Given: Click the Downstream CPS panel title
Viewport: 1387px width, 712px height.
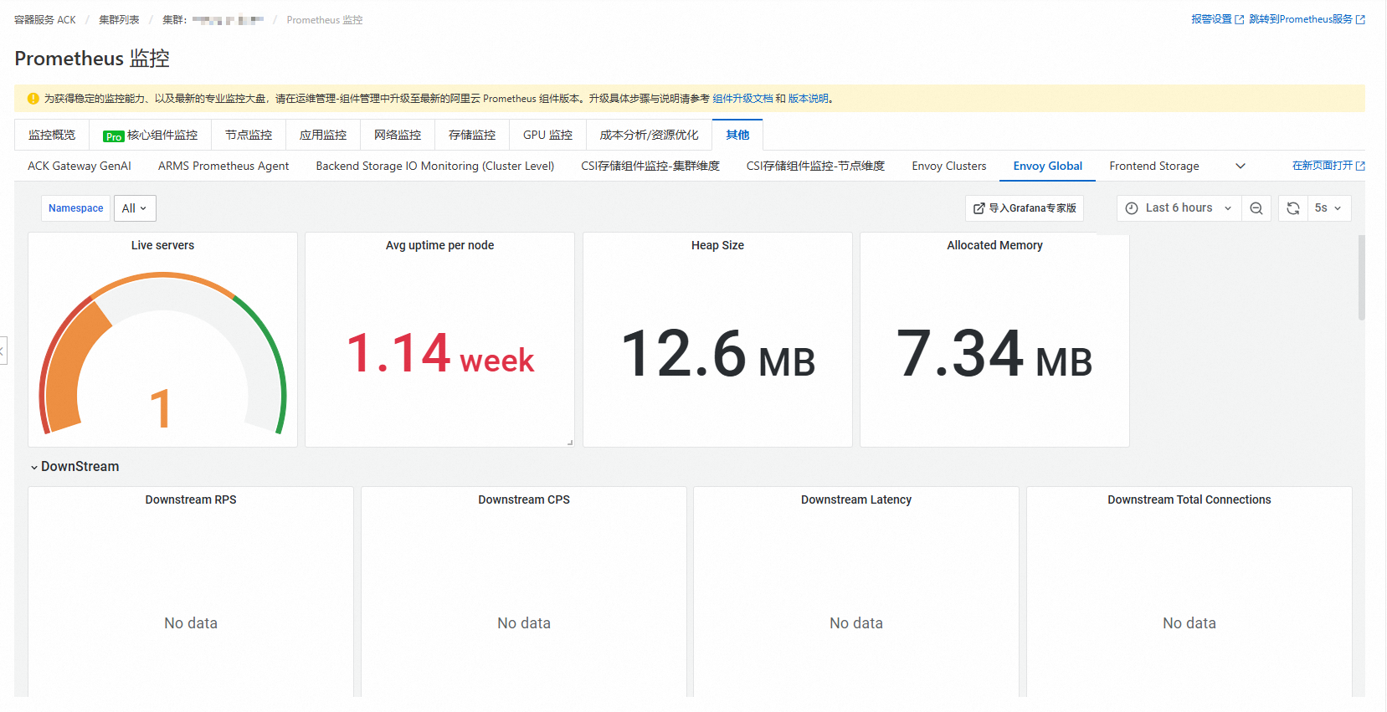Looking at the screenshot, I should pos(524,499).
